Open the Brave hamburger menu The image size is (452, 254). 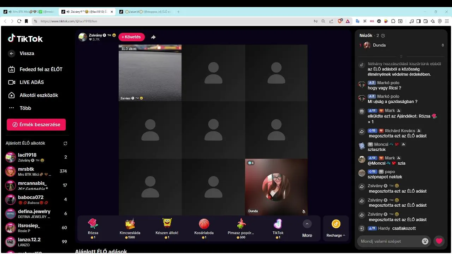pos(446,21)
